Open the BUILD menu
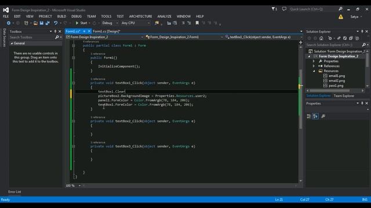 (61, 16)
